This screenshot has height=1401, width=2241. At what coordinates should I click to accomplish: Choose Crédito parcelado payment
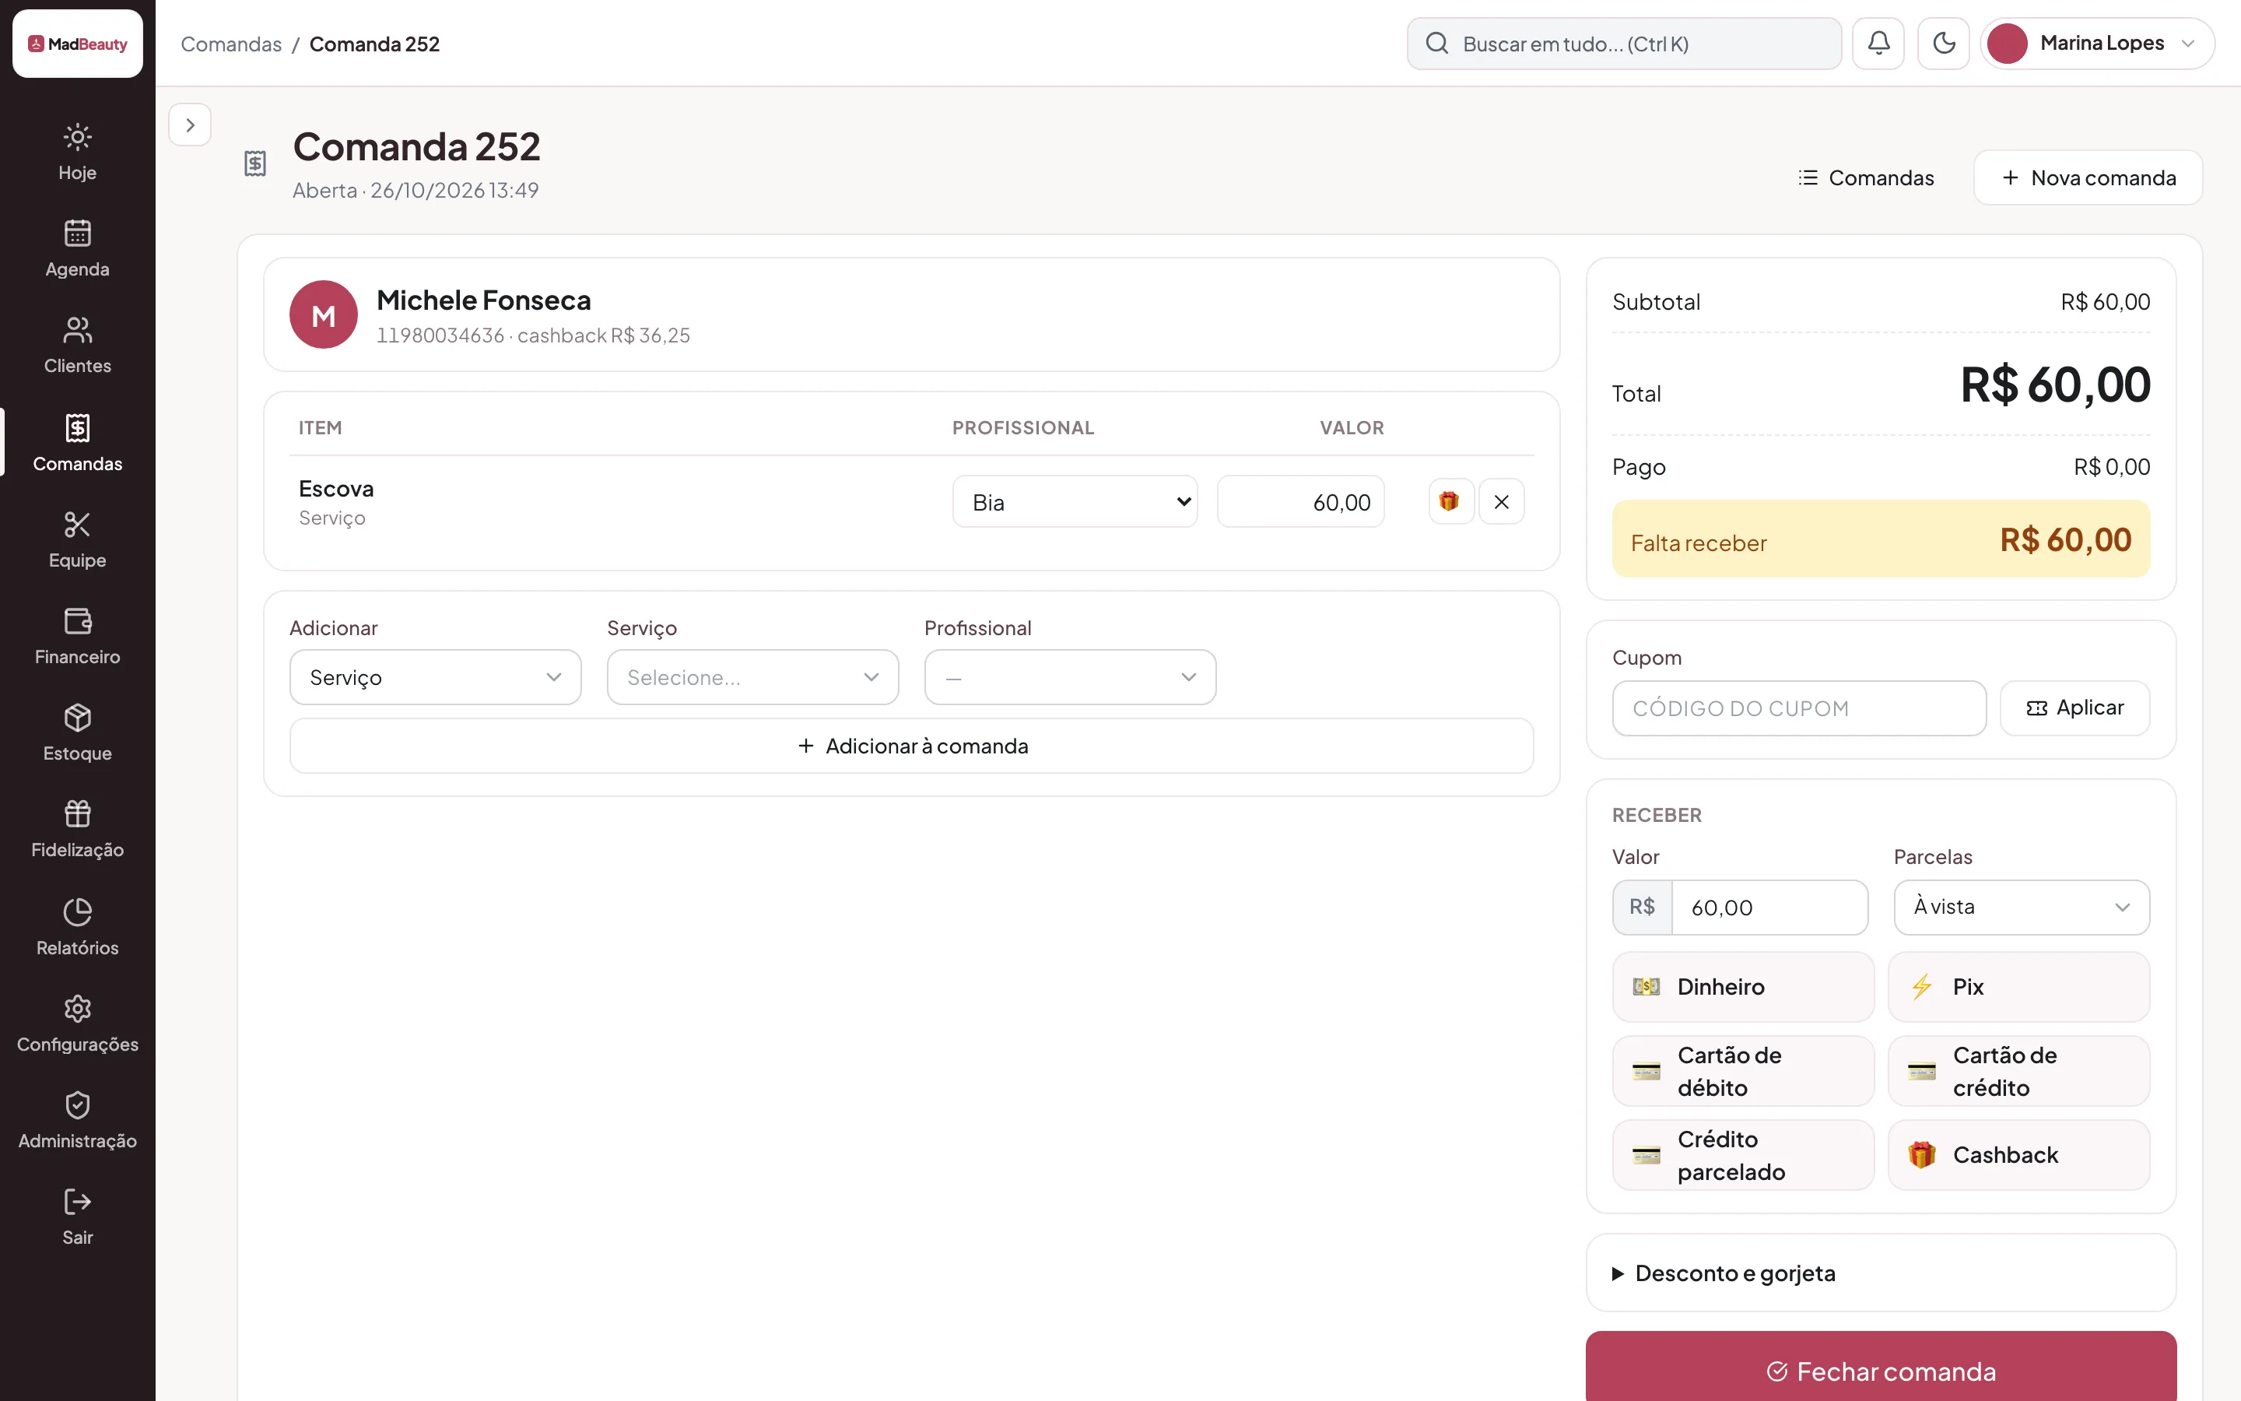click(1743, 1156)
